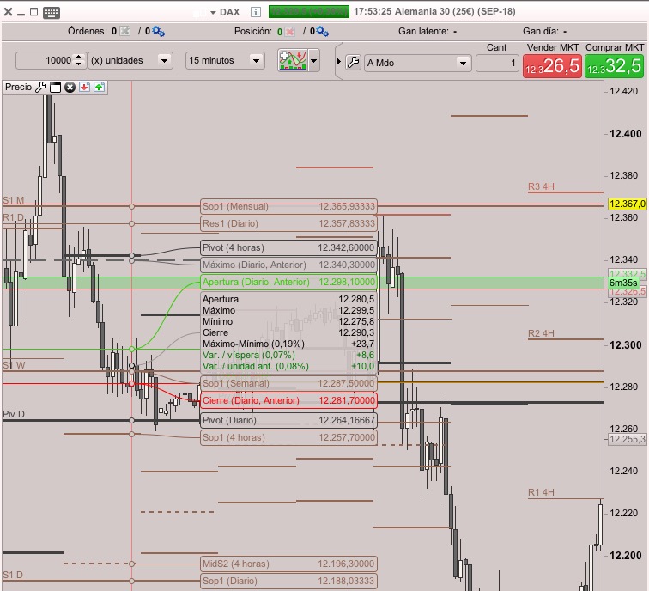Click the R2 4H resistance label

click(x=541, y=333)
